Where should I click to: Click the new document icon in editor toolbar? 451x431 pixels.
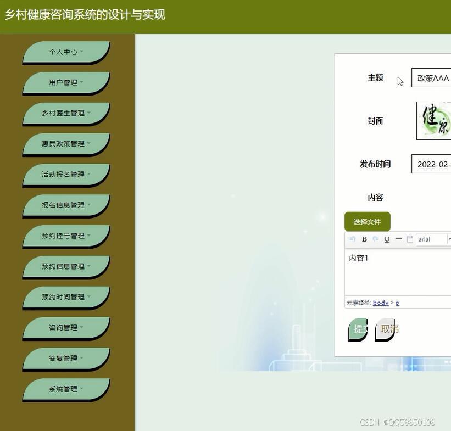point(409,239)
